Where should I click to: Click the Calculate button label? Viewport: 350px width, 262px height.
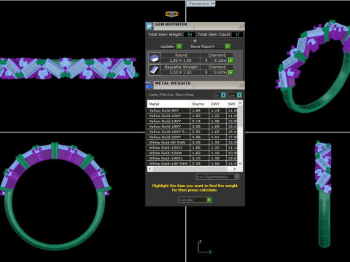point(186,200)
